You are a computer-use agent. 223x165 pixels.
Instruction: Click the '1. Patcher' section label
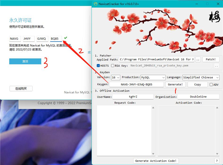pyautogui.click(x=103, y=56)
